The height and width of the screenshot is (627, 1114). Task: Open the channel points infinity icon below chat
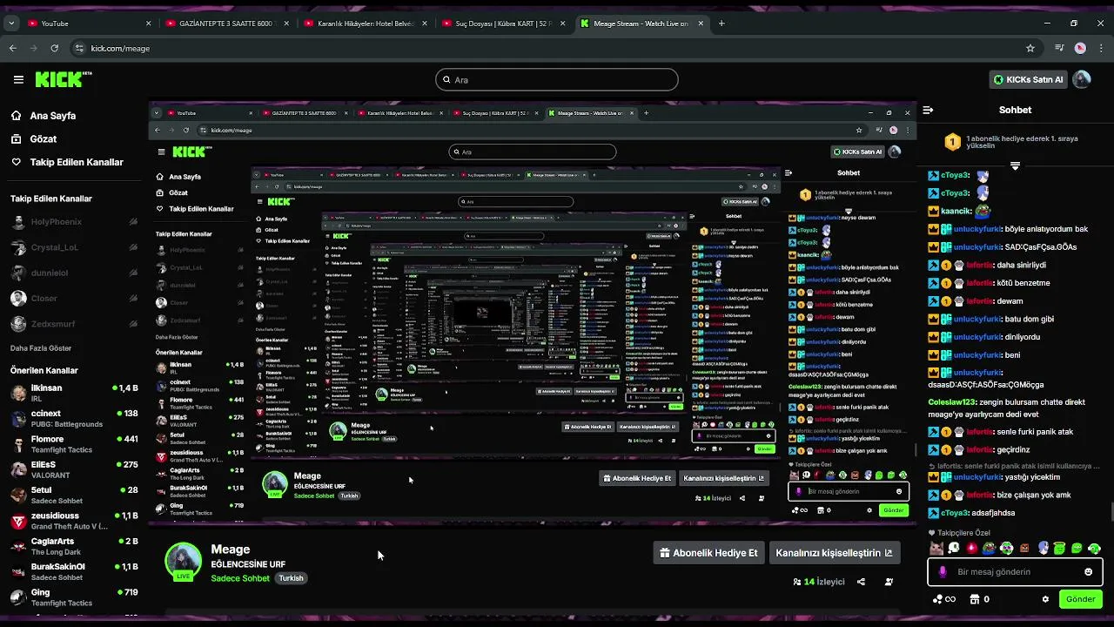pos(943,599)
